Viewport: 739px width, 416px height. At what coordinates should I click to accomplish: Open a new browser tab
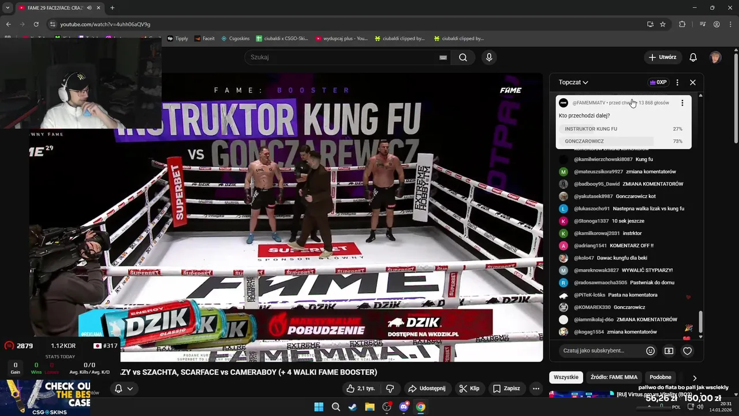click(112, 8)
